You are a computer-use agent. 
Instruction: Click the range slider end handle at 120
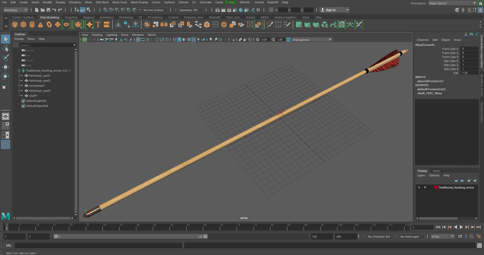(x=205, y=236)
